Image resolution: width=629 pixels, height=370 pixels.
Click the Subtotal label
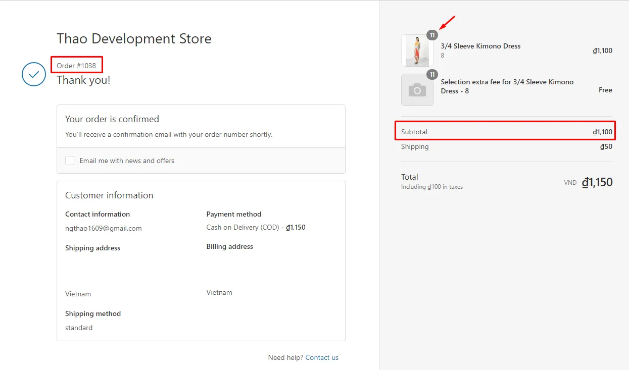(414, 132)
